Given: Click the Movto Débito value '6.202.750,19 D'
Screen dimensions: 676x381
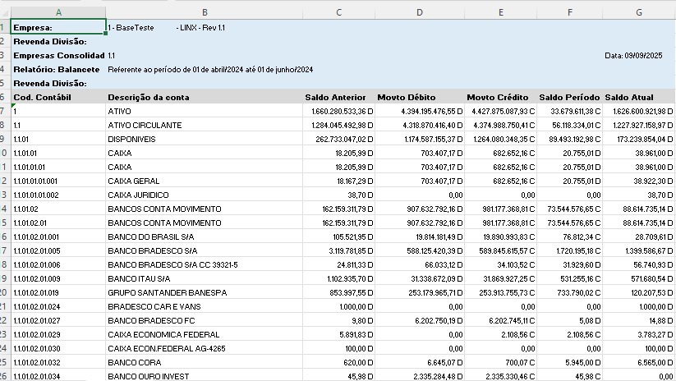Looking at the screenshot, I should 420,321.
